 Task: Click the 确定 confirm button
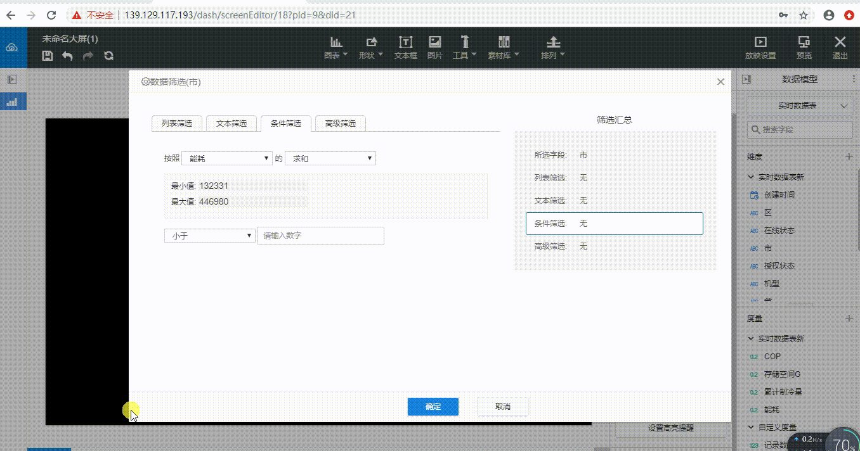pyautogui.click(x=433, y=407)
